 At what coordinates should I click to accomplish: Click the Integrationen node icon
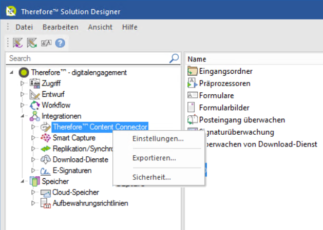[35, 116]
